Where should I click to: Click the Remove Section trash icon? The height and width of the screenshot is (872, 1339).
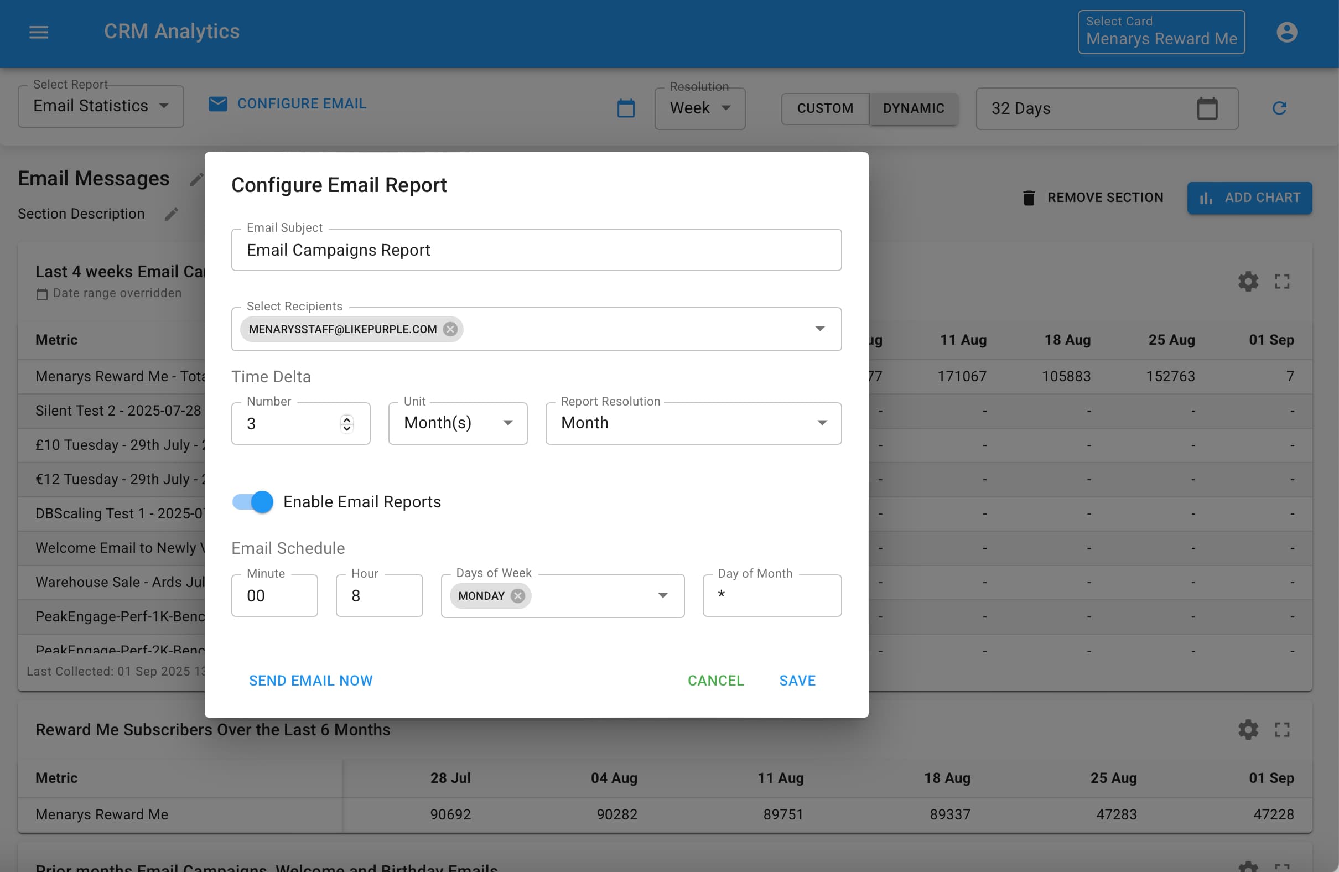(1029, 198)
